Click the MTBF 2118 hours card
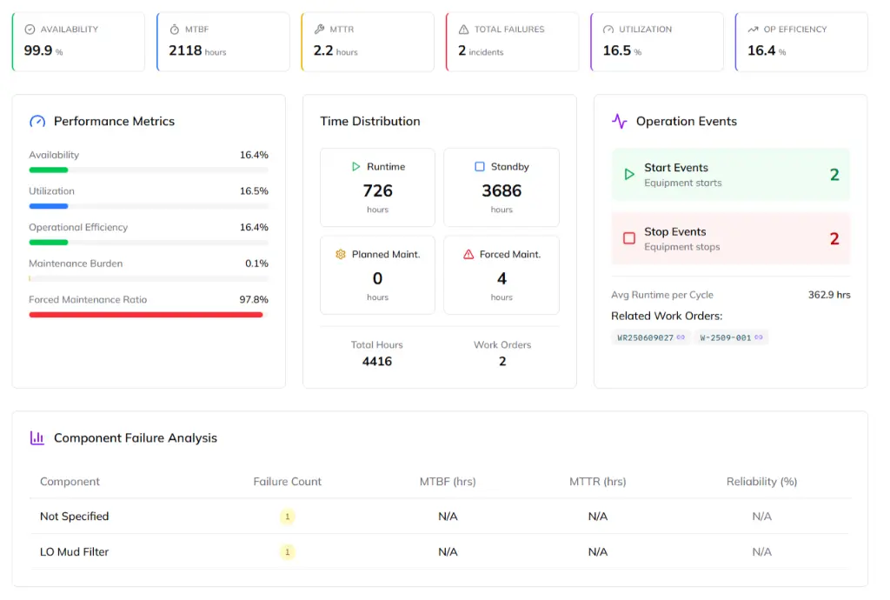The width and height of the screenshot is (890, 600). [223, 42]
